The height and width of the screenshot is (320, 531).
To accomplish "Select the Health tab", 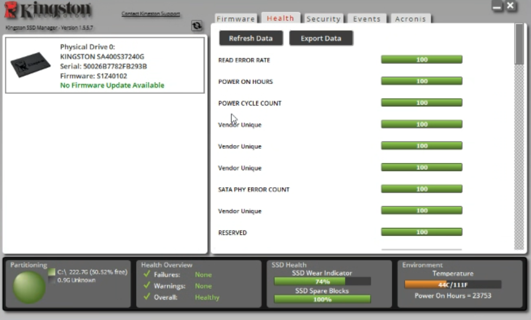I will pyautogui.click(x=280, y=18).
